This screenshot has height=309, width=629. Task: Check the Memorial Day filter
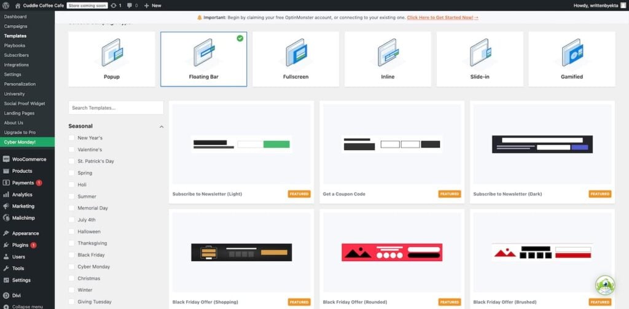click(71, 208)
